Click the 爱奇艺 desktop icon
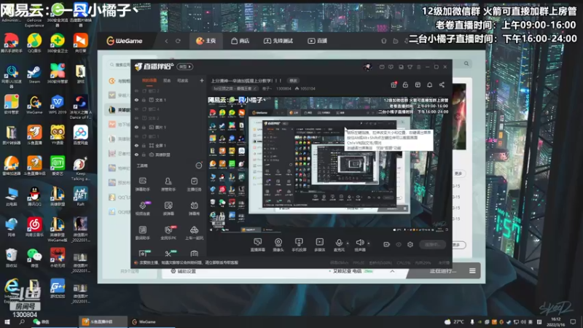Viewport: 583px width, 328px height. (x=58, y=165)
